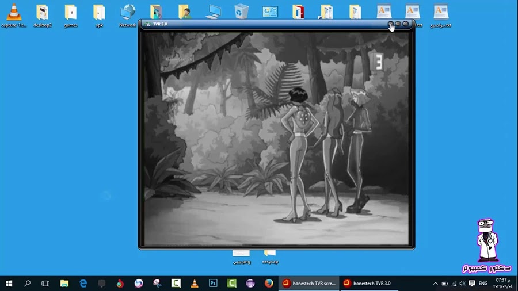Viewport: 518px width, 291px height.
Task: Open volume control tray icon
Action: [462, 284]
